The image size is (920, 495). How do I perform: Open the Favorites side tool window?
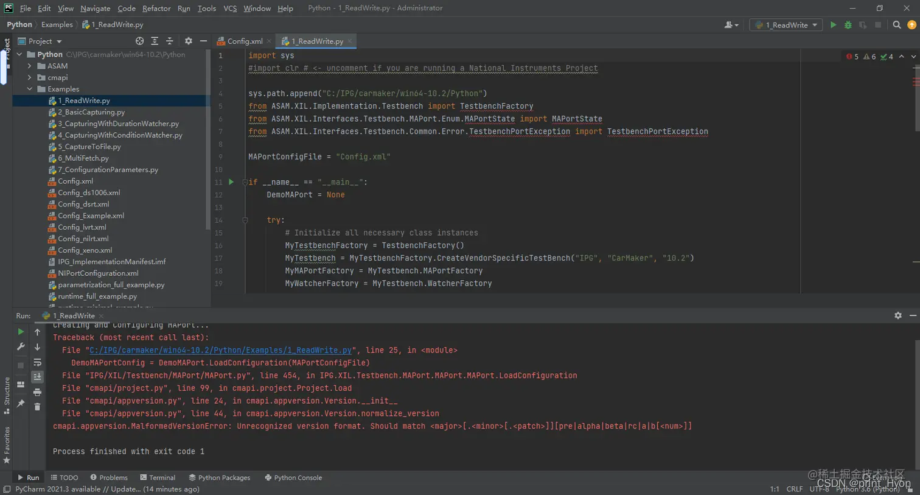click(7, 444)
